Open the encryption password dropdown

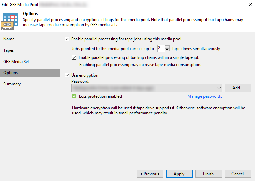(x=219, y=88)
